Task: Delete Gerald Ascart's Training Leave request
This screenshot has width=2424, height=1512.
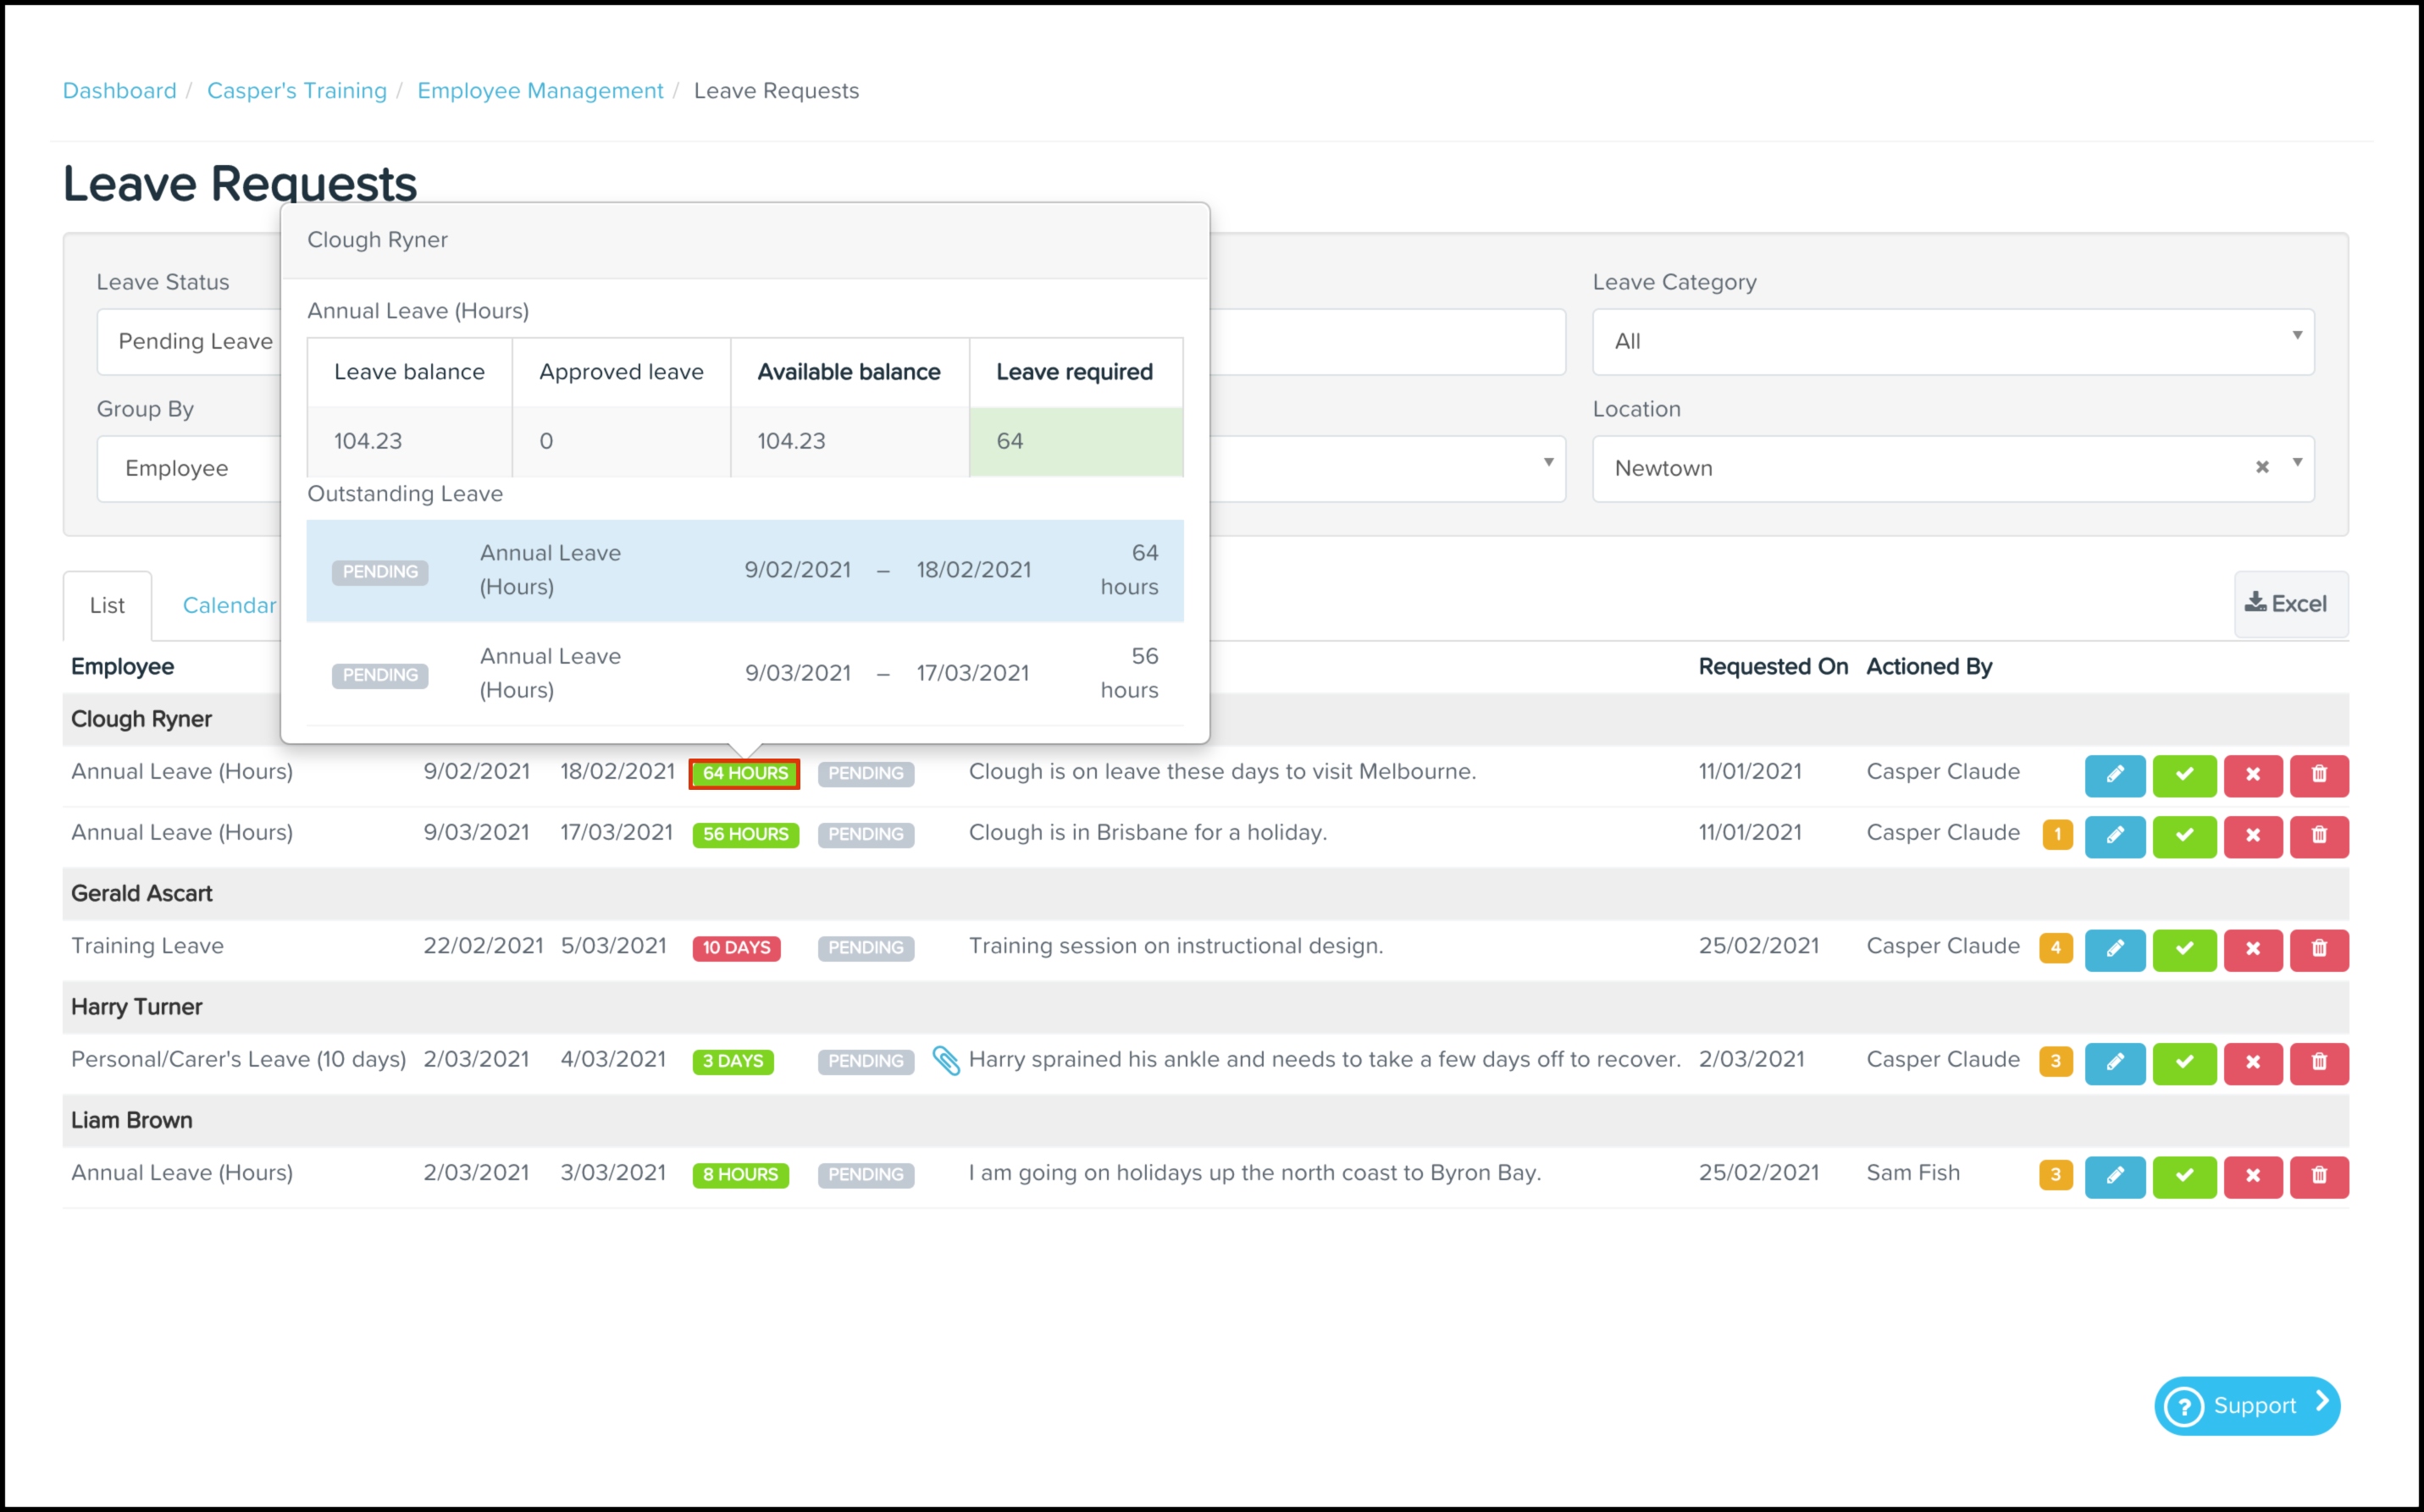Action: [2318, 948]
